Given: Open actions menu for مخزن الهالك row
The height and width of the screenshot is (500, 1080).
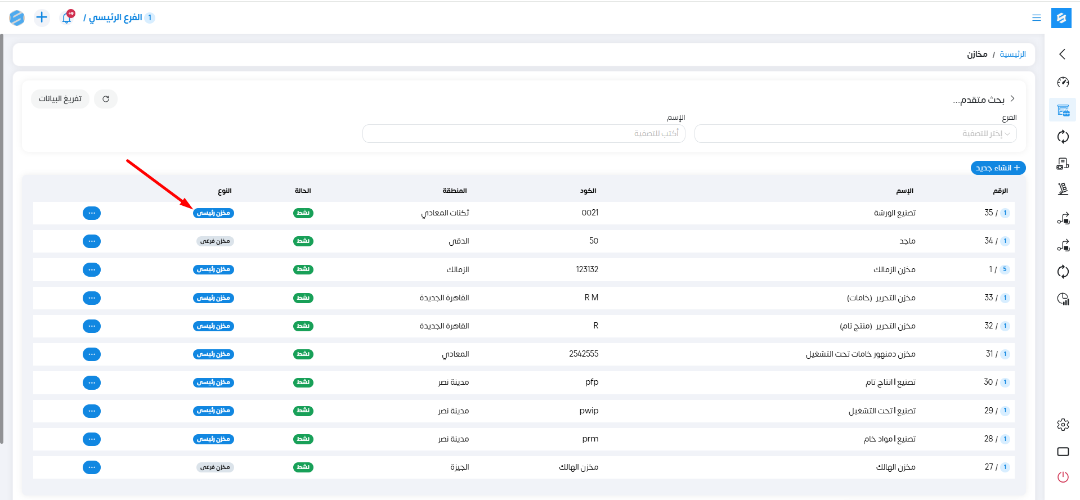Looking at the screenshot, I should (x=92, y=467).
